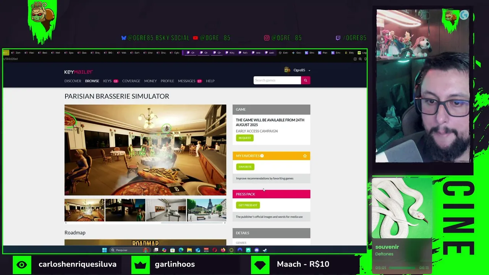Open Discord from the taskbar
The width and height of the screenshot is (489, 275).
coord(256,250)
